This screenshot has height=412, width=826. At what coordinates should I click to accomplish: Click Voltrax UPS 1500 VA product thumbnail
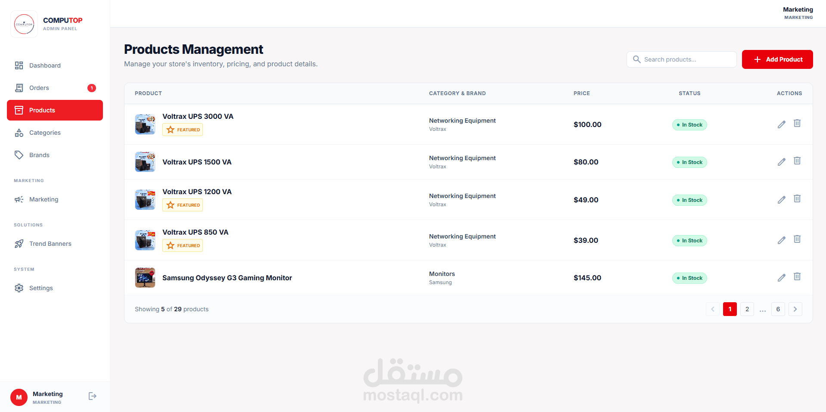click(x=145, y=162)
